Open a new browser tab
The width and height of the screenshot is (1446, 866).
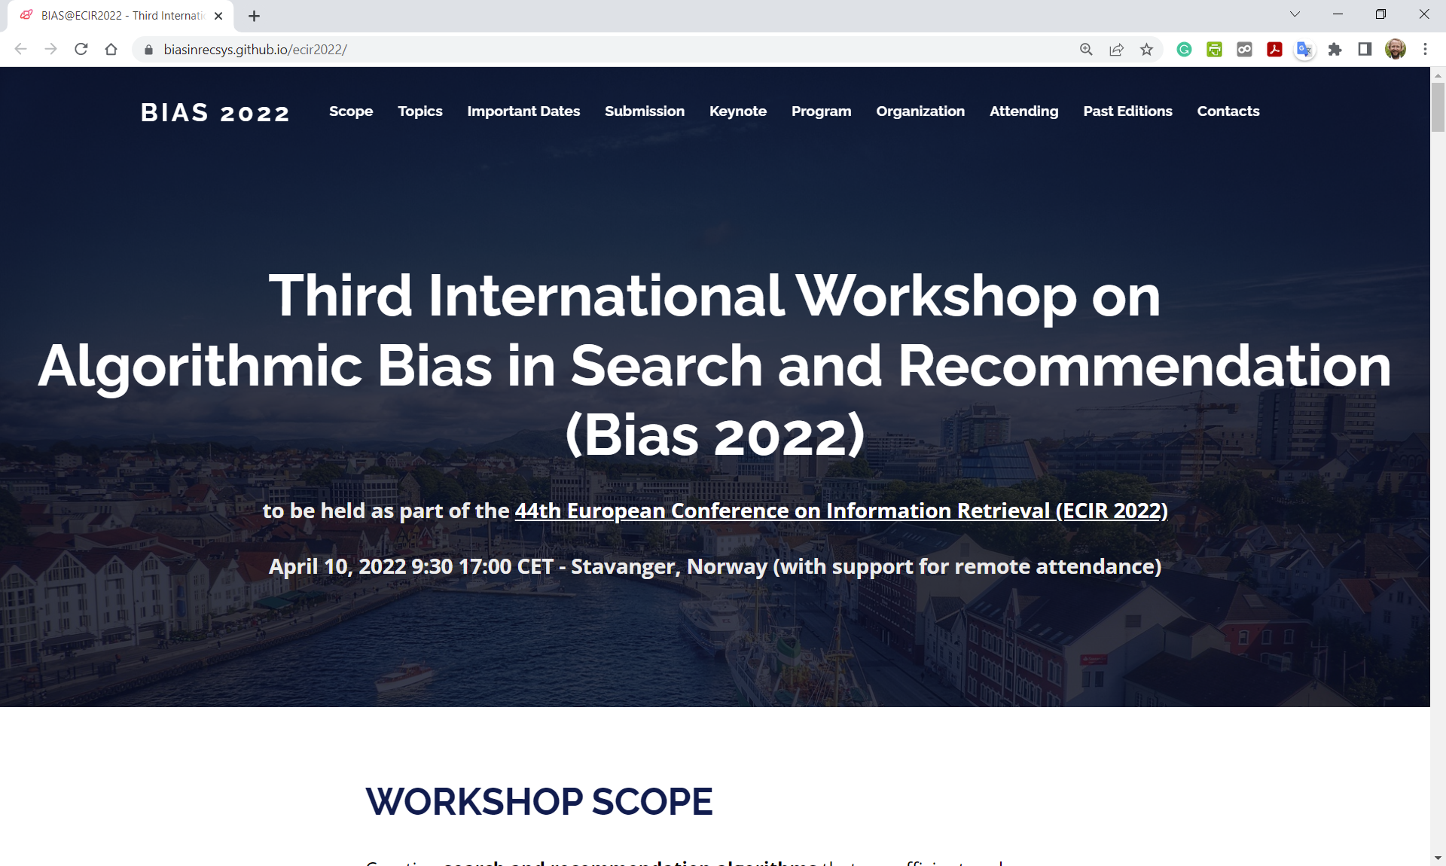click(x=254, y=15)
